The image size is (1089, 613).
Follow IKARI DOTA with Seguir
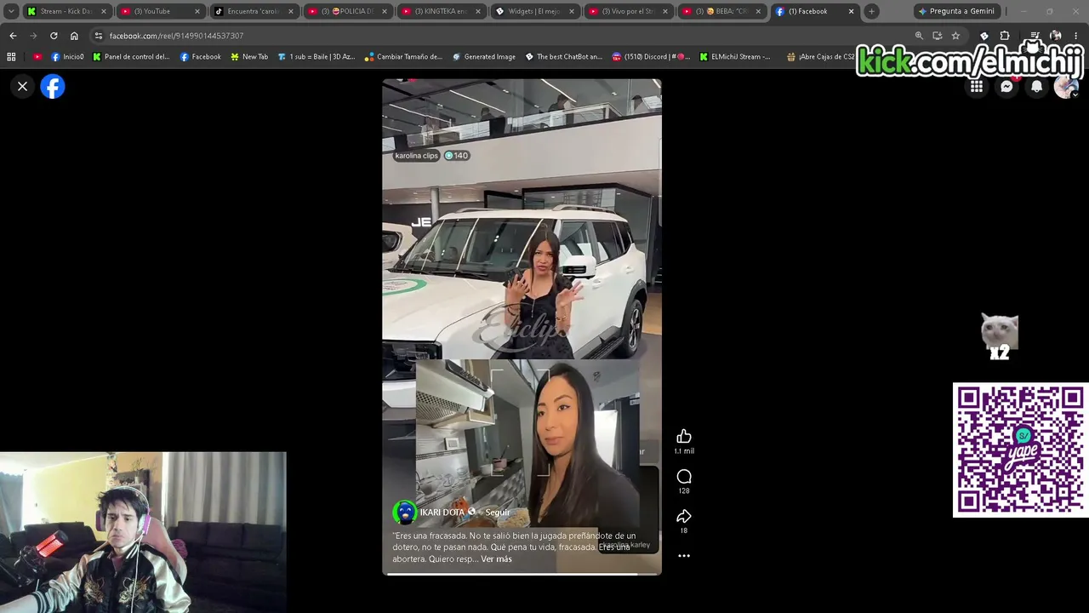[x=498, y=513]
